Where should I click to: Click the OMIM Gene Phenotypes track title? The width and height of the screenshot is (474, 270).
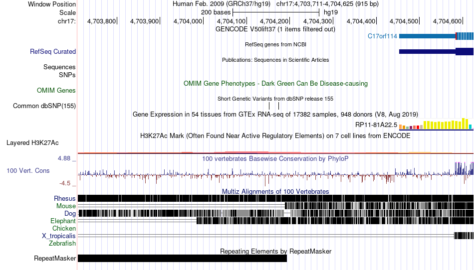coord(275,84)
